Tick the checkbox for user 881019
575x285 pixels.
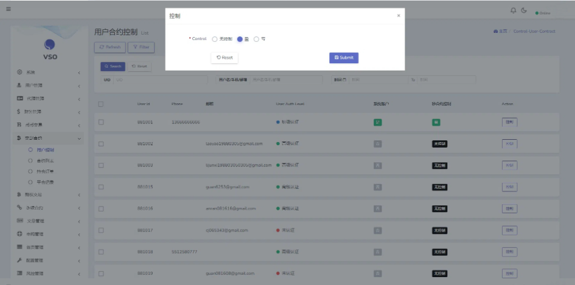101,273
